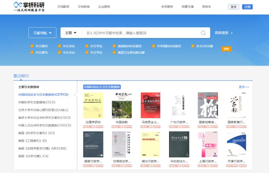The width and height of the screenshot is (269, 173).
Task: Click the 国家检察官... title text
Action: 208,122
